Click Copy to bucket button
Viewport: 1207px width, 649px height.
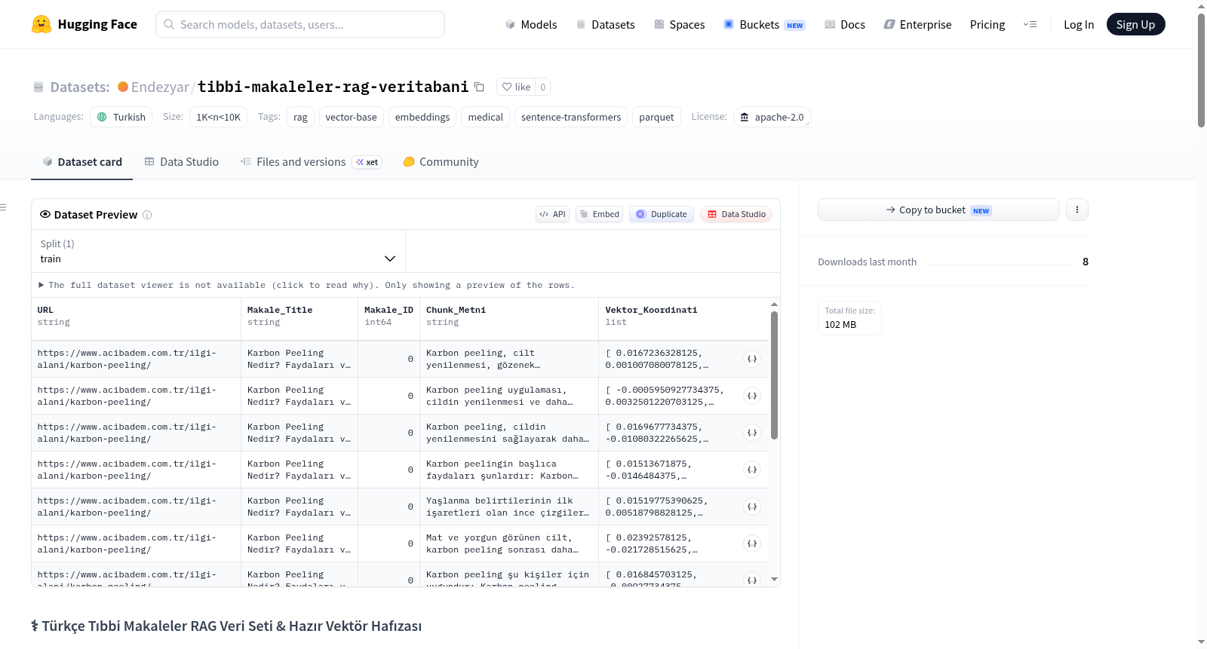point(938,210)
